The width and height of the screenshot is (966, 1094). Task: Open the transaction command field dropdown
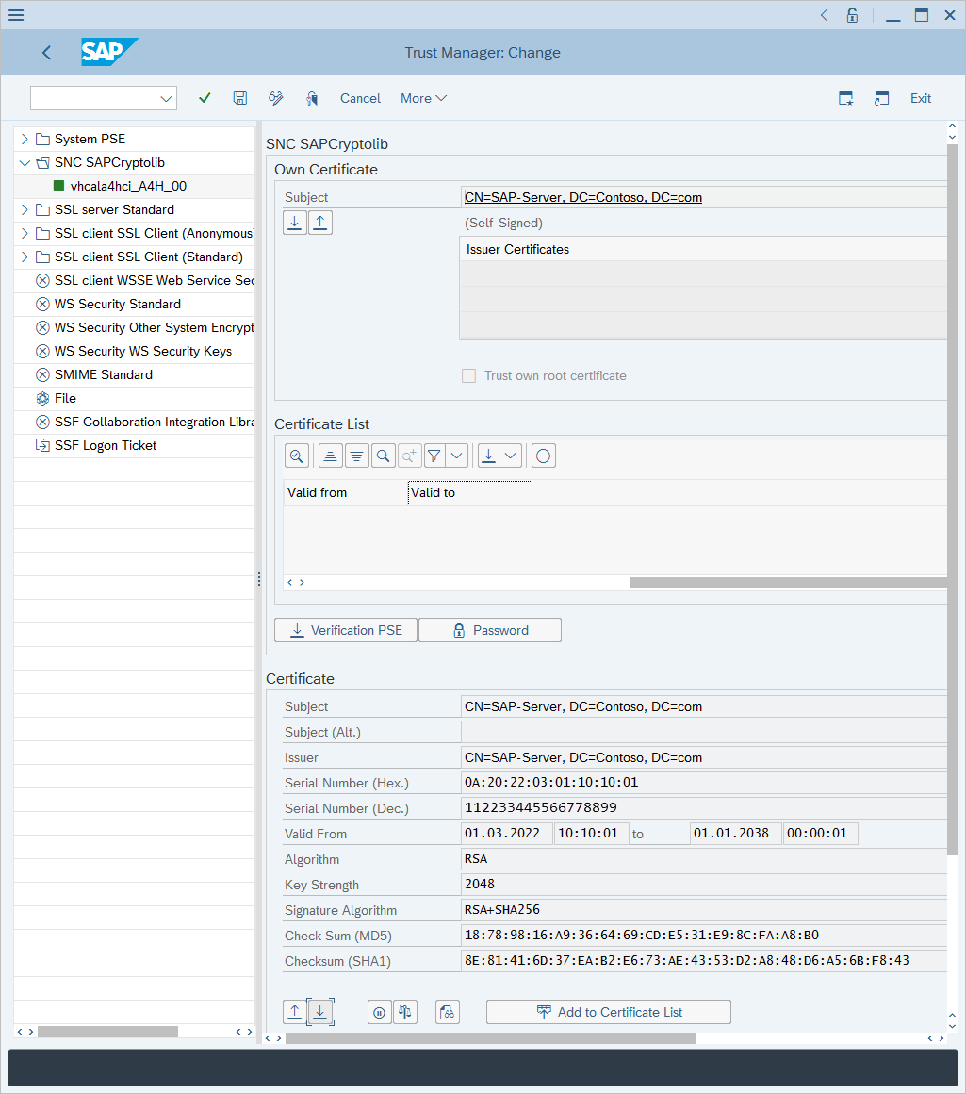click(167, 98)
